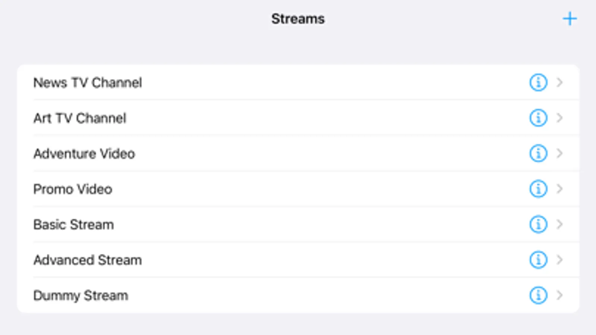Click Basic Stream disclosure chevron

tap(559, 224)
